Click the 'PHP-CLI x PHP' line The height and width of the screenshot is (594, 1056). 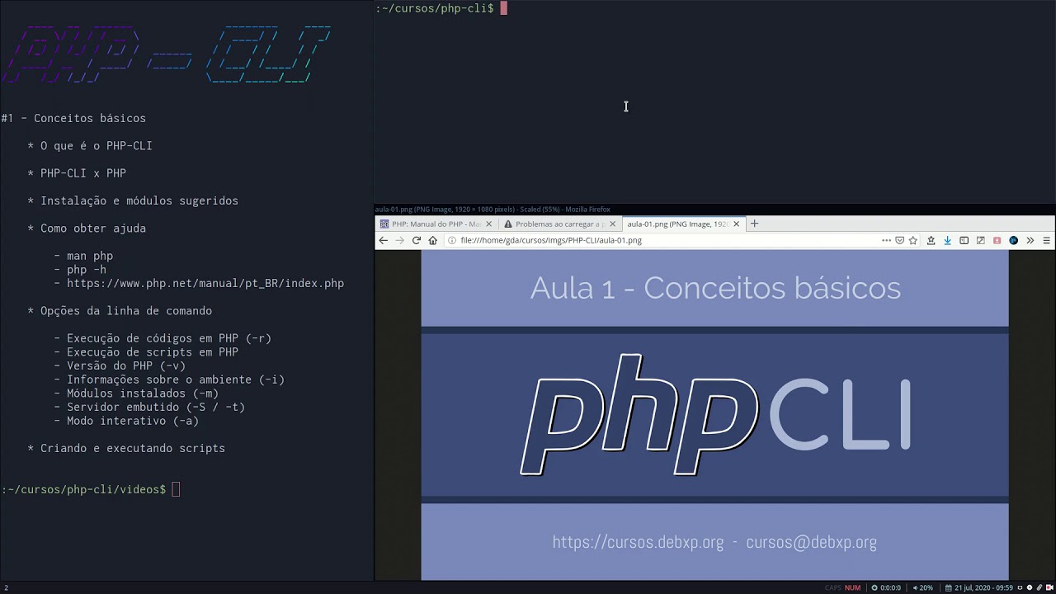[77, 173]
